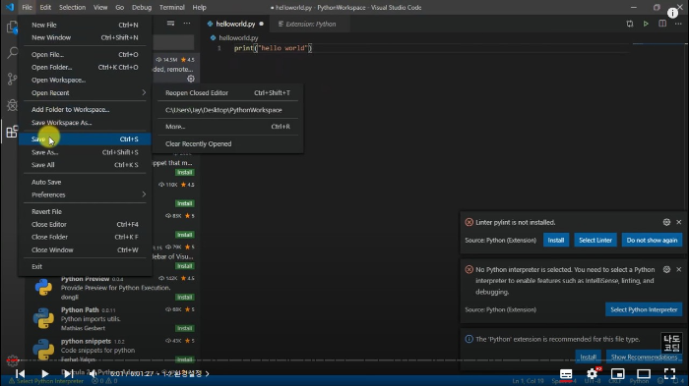Install the Python Path extension

pos(185,328)
